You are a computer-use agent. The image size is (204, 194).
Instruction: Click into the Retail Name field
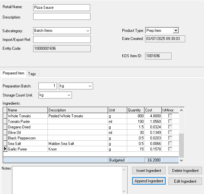[x=61, y=7]
